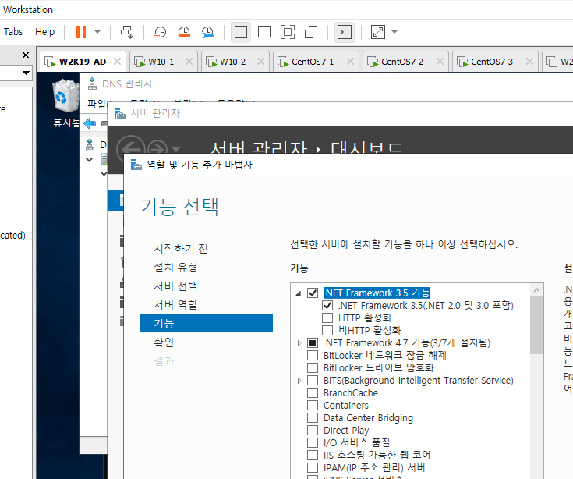Close the library side panel X

26,55
